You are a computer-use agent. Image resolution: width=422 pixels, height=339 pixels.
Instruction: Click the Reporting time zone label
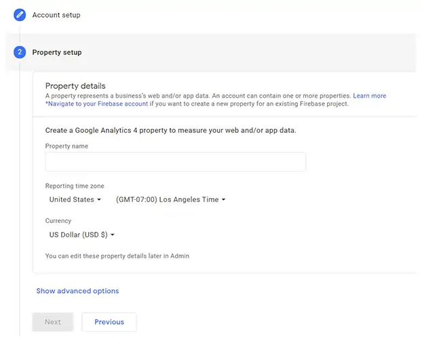[75, 186]
